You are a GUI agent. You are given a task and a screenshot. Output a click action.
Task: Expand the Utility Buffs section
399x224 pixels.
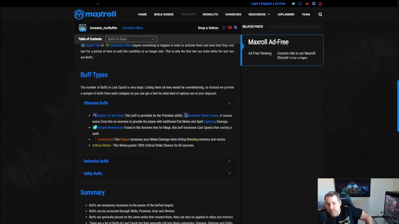click(157, 174)
